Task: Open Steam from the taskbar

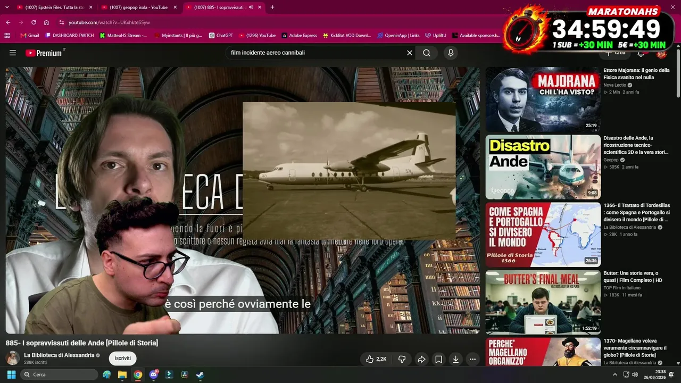Action: pyautogui.click(x=200, y=374)
